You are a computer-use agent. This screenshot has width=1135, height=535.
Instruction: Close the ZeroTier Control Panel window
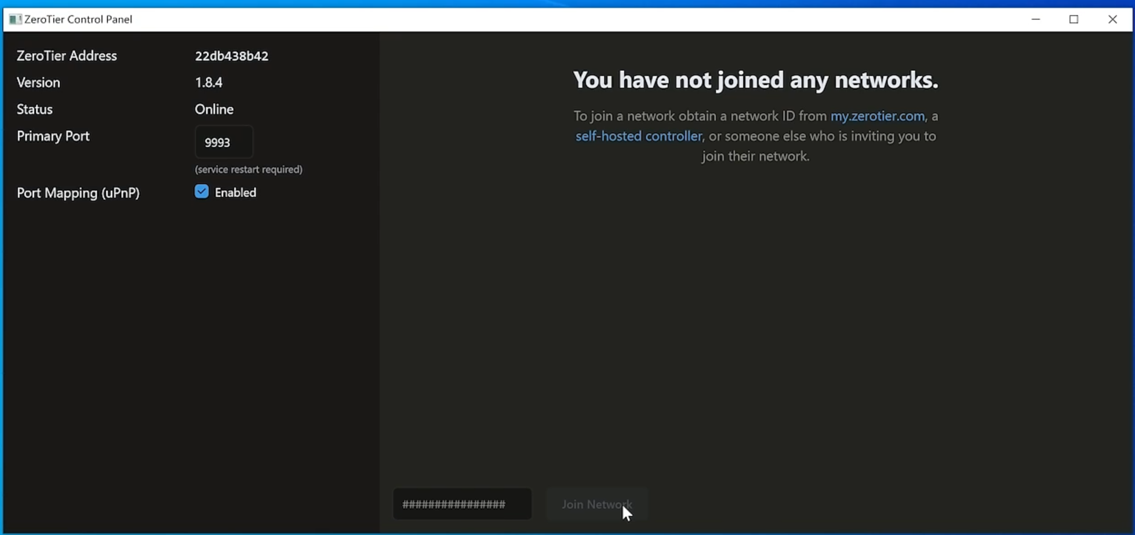click(x=1113, y=19)
